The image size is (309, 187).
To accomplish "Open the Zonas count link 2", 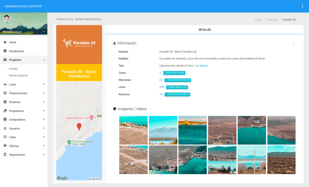I will pos(160,73).
